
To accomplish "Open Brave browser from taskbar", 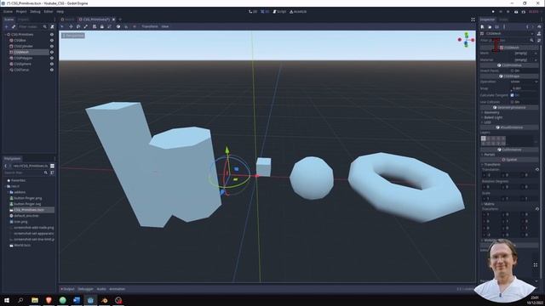I will (49, 300).
